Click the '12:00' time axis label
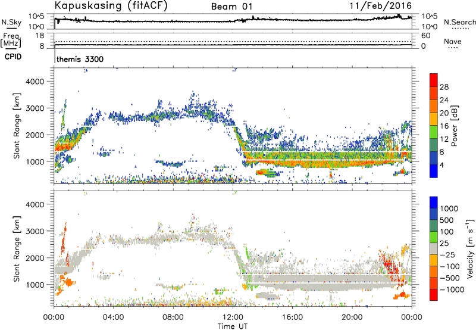 click(233, 317)
